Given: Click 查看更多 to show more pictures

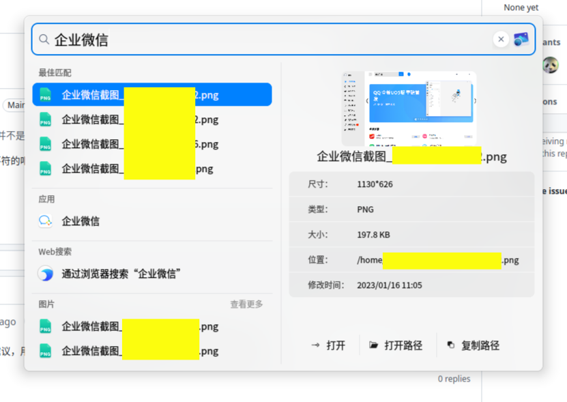Looking at the screenshot, I should [246, 304].
